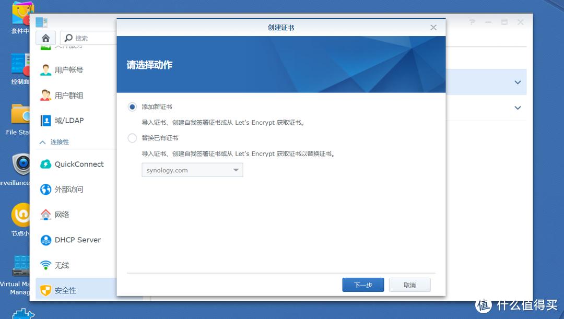The image size is (564, 319).
Task: Click the 添加新证书 description text
Action: [x=224, y=123]
